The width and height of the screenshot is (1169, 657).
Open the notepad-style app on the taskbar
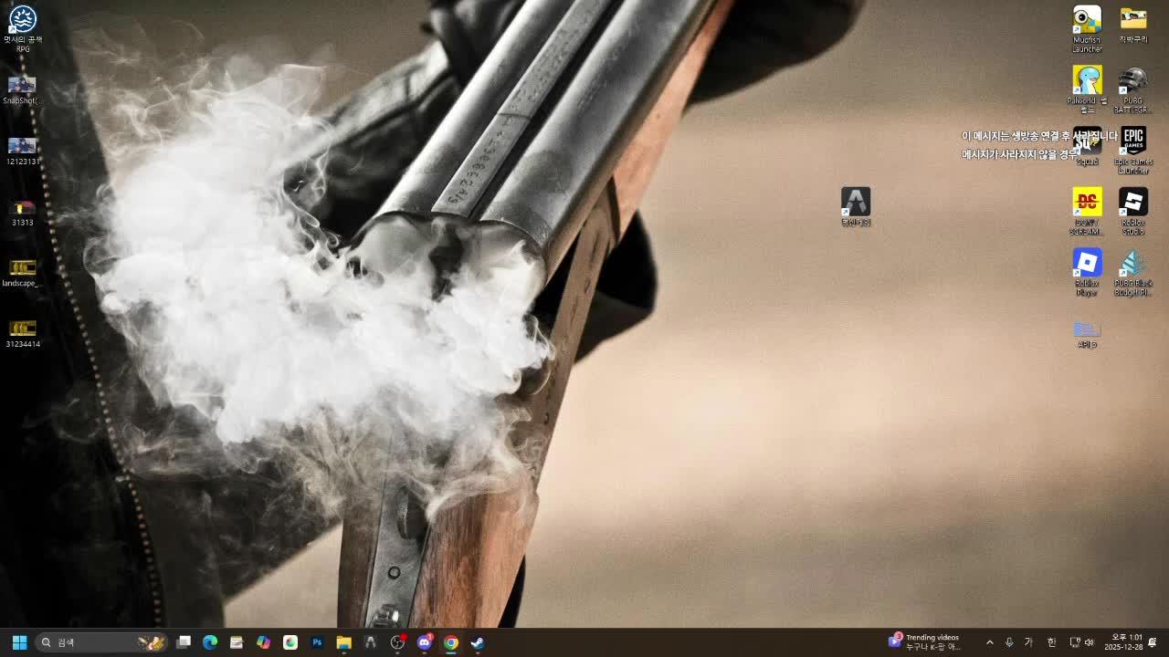[x=237, y=642]
